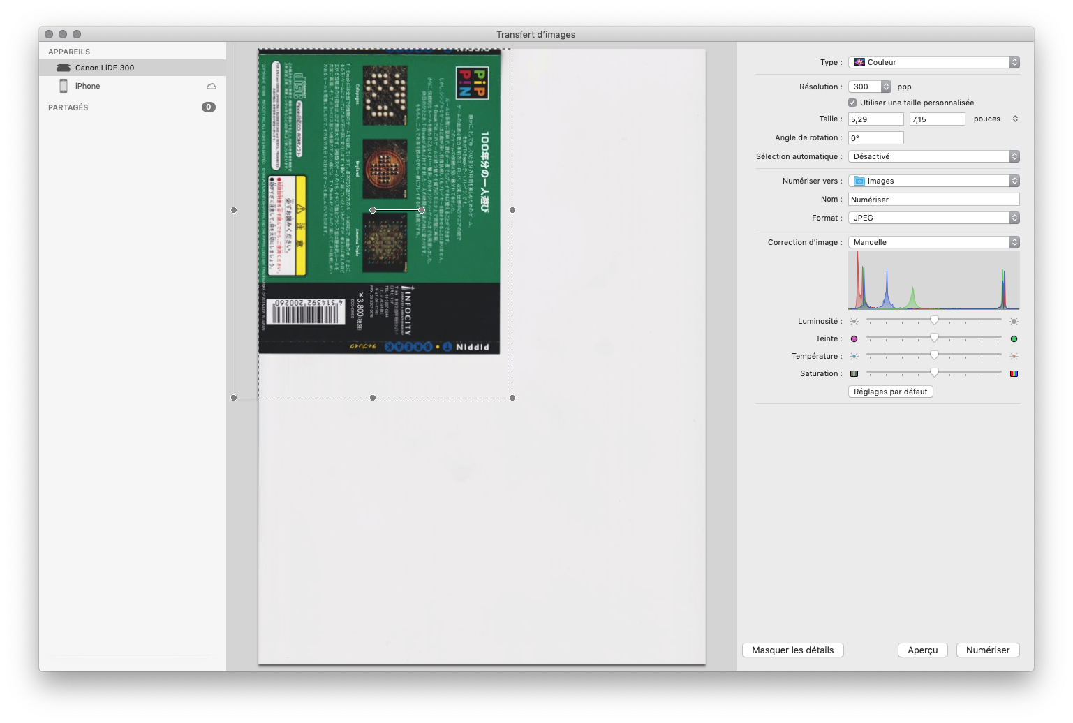The image size is (1073, 723).
Task: Click Réglages par défaut button
Action: pos(891,392)
